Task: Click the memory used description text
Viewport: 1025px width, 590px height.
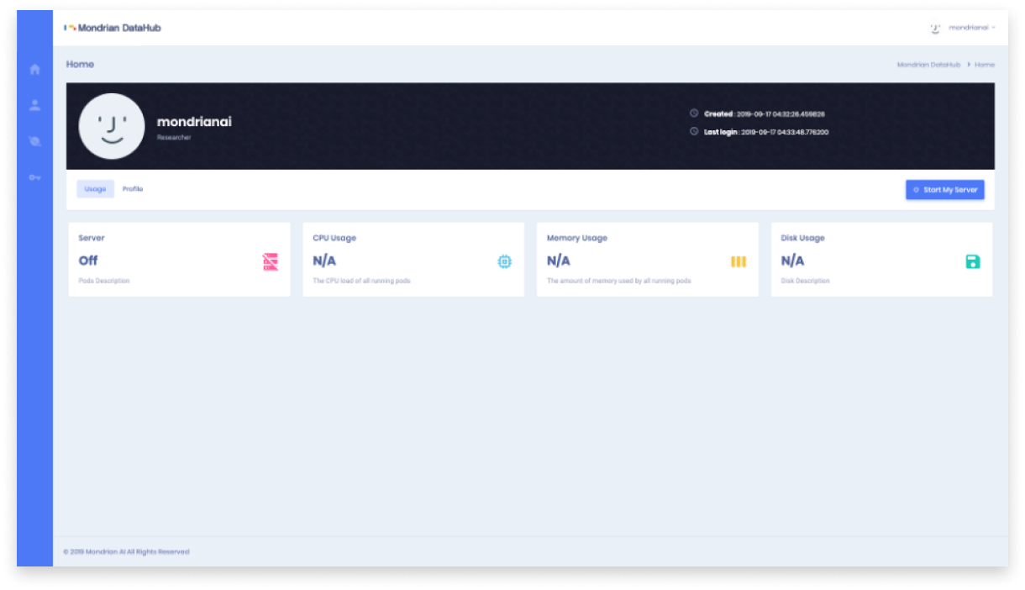Action: point(619,281)
